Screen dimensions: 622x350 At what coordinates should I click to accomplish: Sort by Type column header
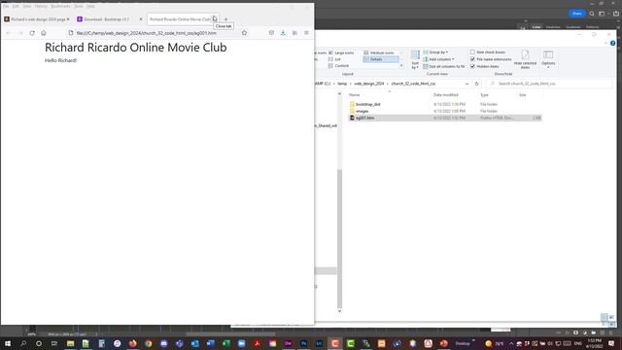484,95
